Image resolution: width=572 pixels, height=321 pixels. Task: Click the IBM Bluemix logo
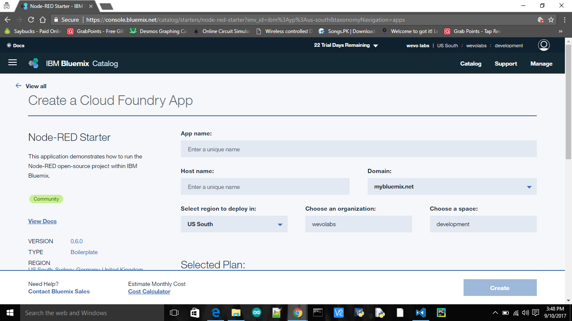[33, 63]
